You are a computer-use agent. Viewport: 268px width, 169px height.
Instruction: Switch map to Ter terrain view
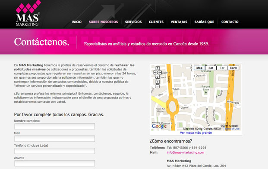[222, 68]
